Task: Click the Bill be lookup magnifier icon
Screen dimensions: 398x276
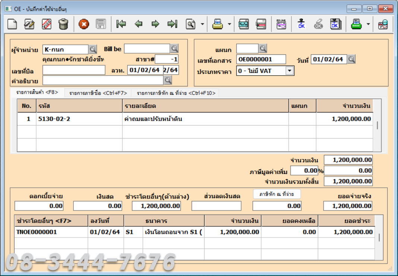Action: [174, 48]
